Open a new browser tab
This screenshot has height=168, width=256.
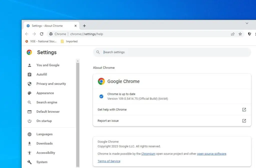(x=84, y=25)
